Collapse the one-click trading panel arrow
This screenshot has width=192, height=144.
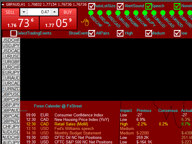coord(3,5)
